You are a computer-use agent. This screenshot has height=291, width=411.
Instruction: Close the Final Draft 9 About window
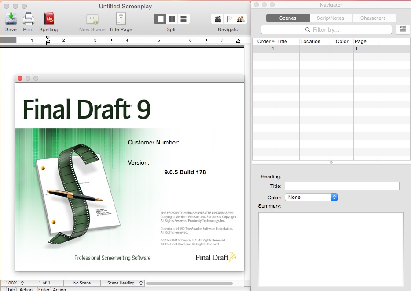click(x=20, y=78)
